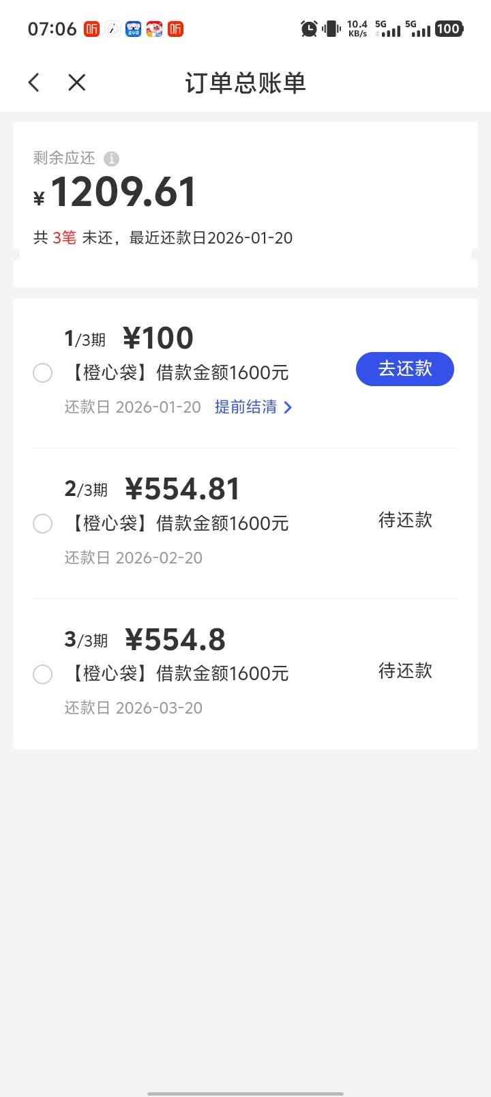This screenshot has height=1097, width=491.
Task: Tap the remaining amount ¥1209.61
Action: [123, 192]
